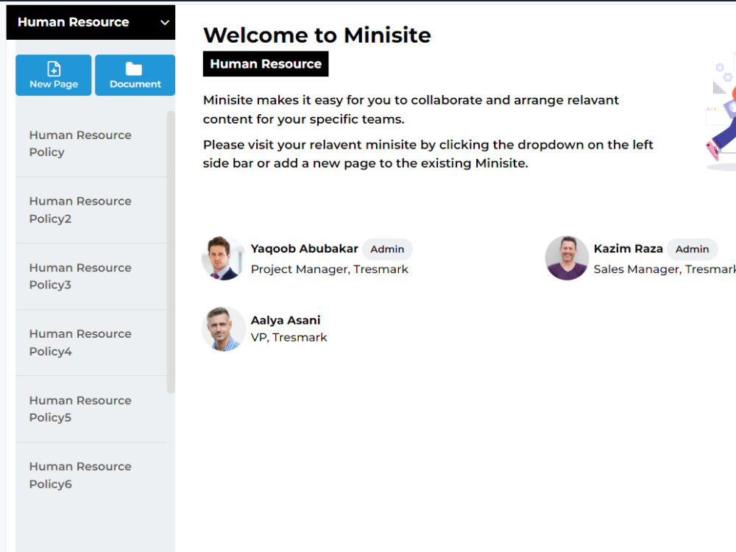This screenshot has width=736, height=552.
Task: Click the Human Resource title badge
Action: tap(266, 64)
